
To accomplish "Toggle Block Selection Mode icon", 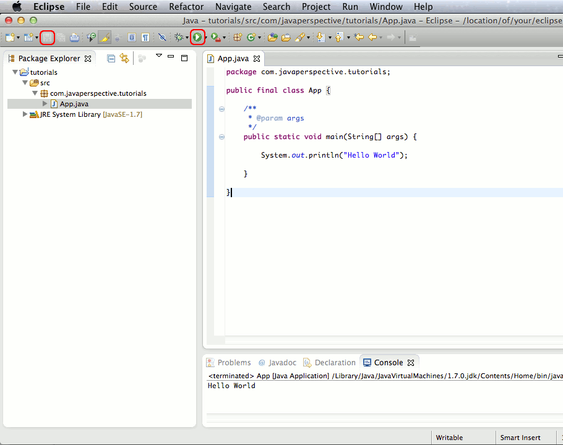I will [132, 37].
